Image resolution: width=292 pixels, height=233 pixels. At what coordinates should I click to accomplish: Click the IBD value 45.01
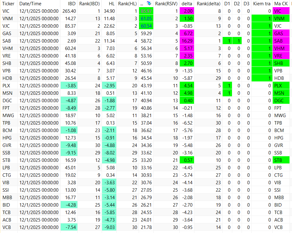pyautogui.click(x=70, y=168)
